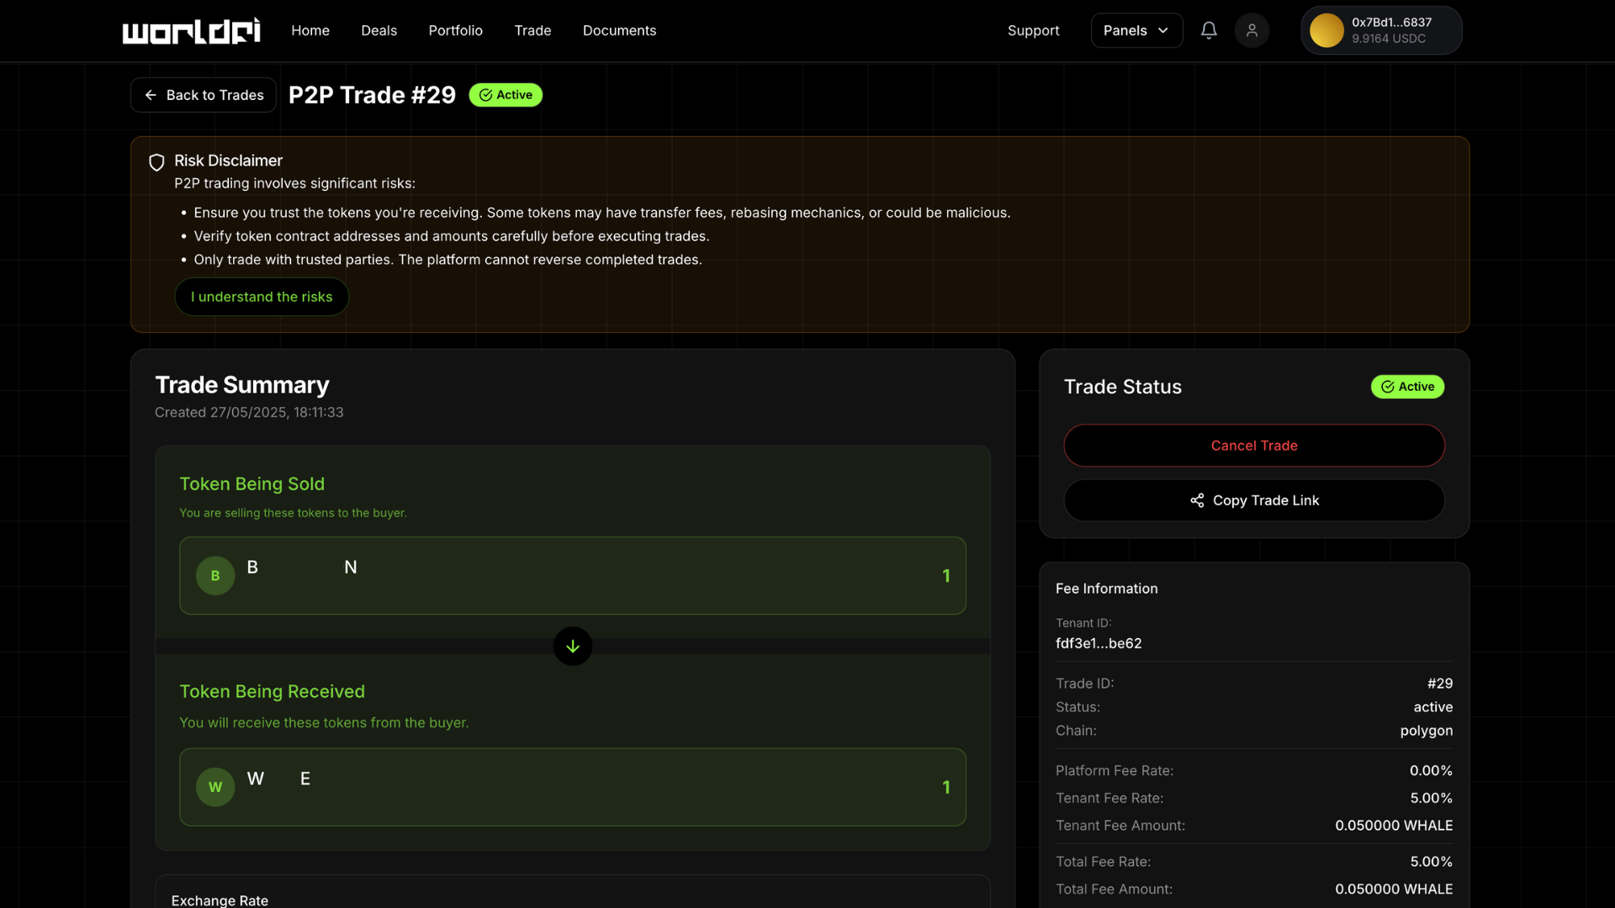
Task: Click the Support link
Action: [x=1033, y=30]
